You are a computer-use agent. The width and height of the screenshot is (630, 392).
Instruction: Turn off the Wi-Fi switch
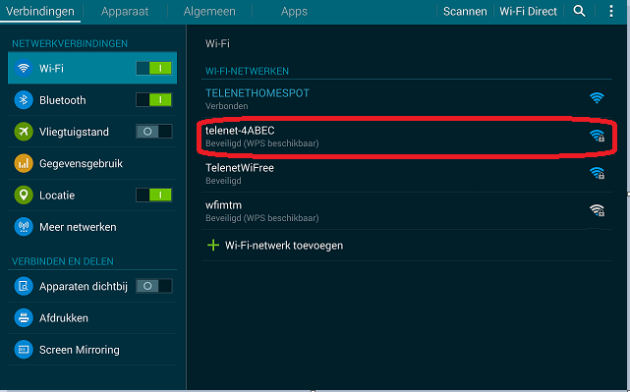(x=154, y=68)
